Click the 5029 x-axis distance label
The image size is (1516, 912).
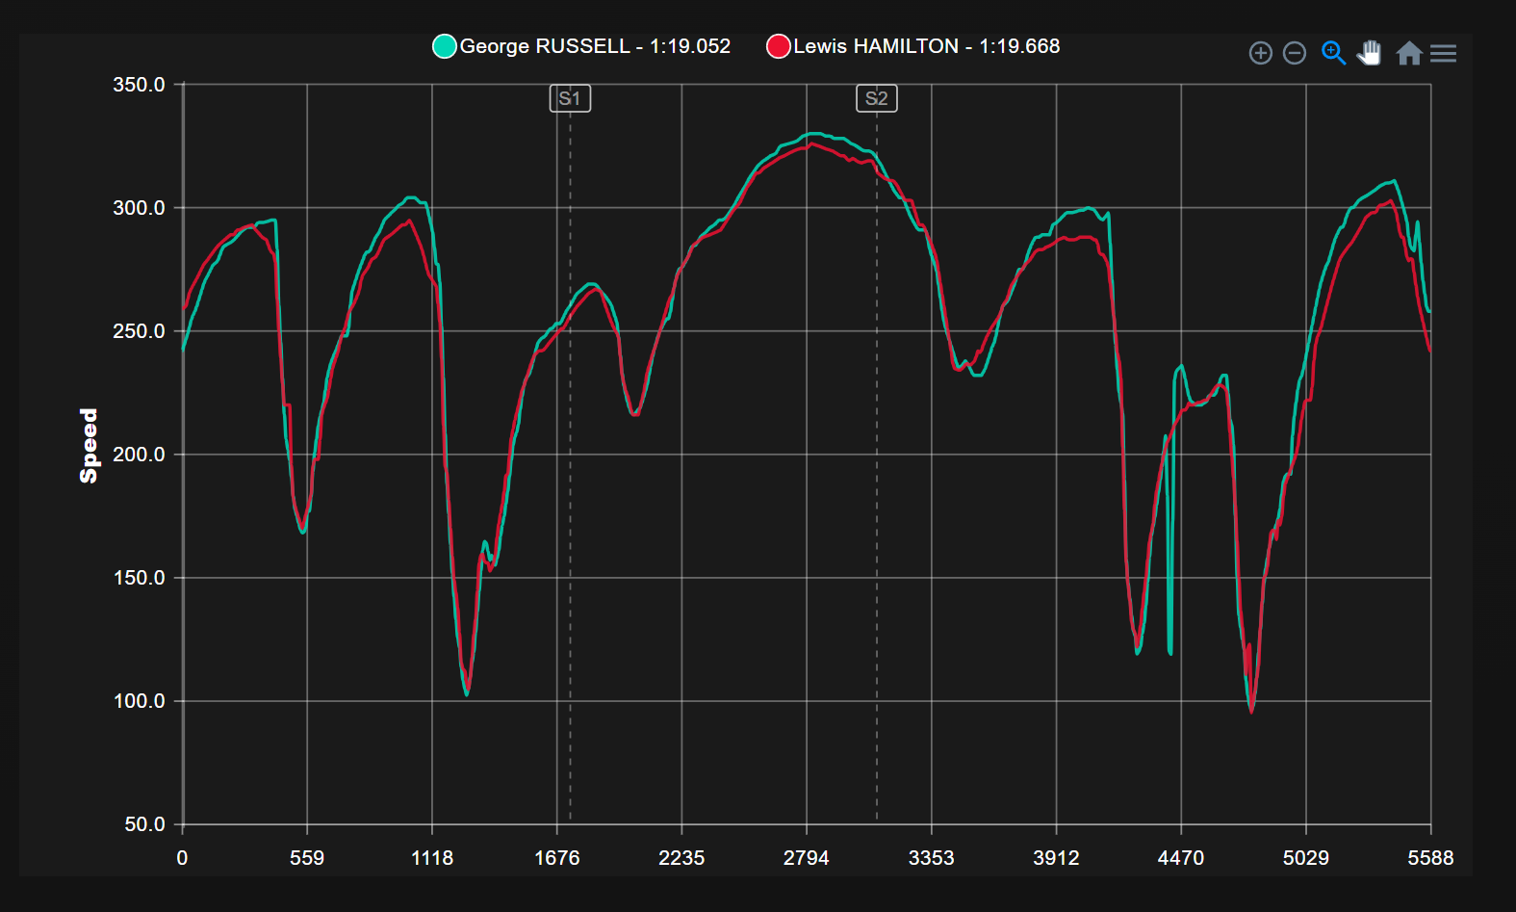pyautogui.click(x=1306, y=858)
